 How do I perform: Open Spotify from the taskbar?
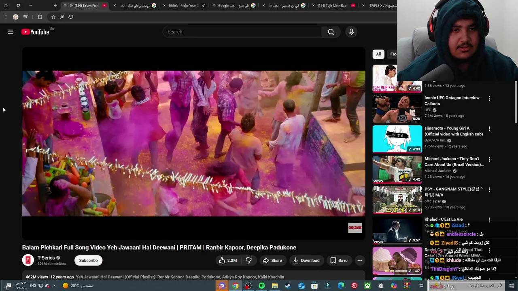tap(261, 286)
